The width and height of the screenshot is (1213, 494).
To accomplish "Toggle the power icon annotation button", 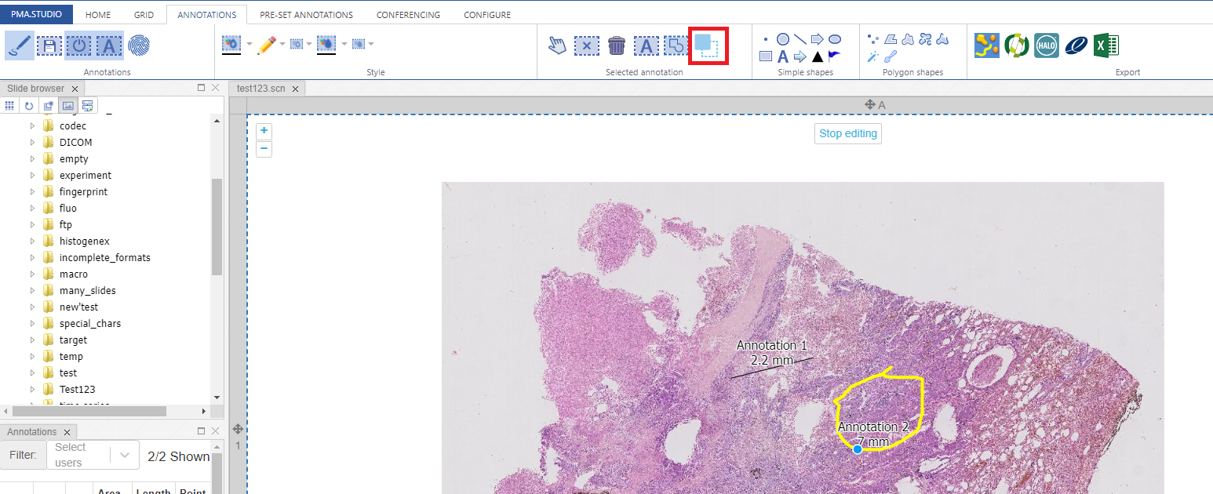I will [x=78, y=45].
